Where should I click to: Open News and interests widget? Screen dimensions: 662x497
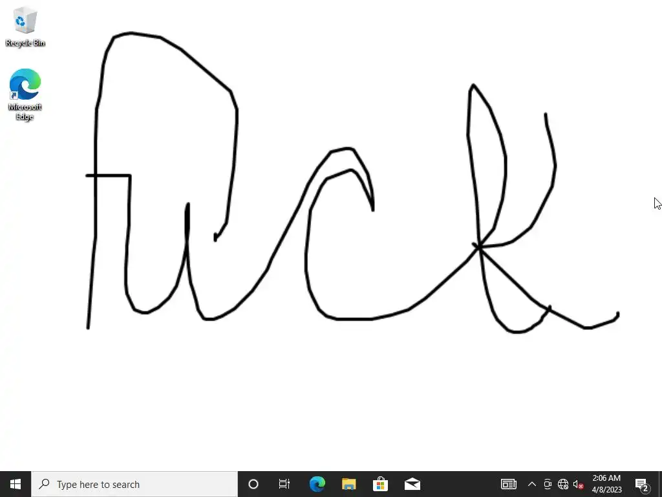click(508, 484)
